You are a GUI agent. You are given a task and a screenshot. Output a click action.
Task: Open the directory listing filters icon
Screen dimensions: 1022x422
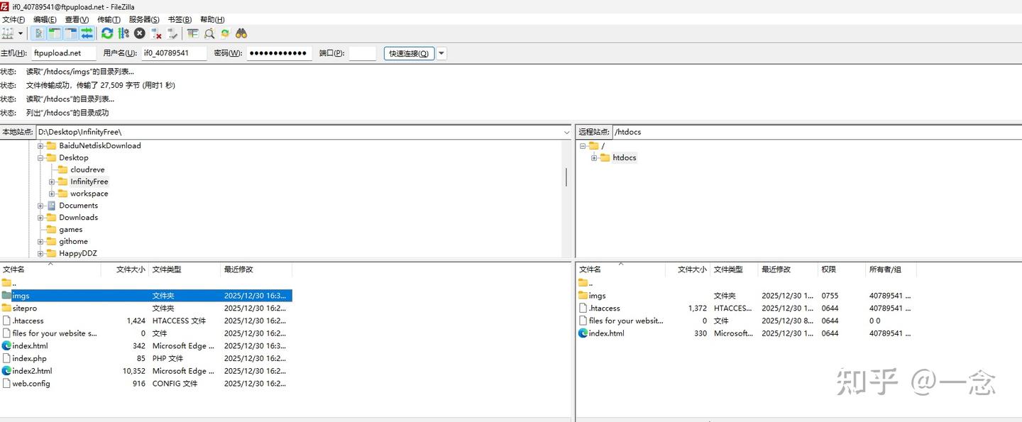tap(193, 33)
